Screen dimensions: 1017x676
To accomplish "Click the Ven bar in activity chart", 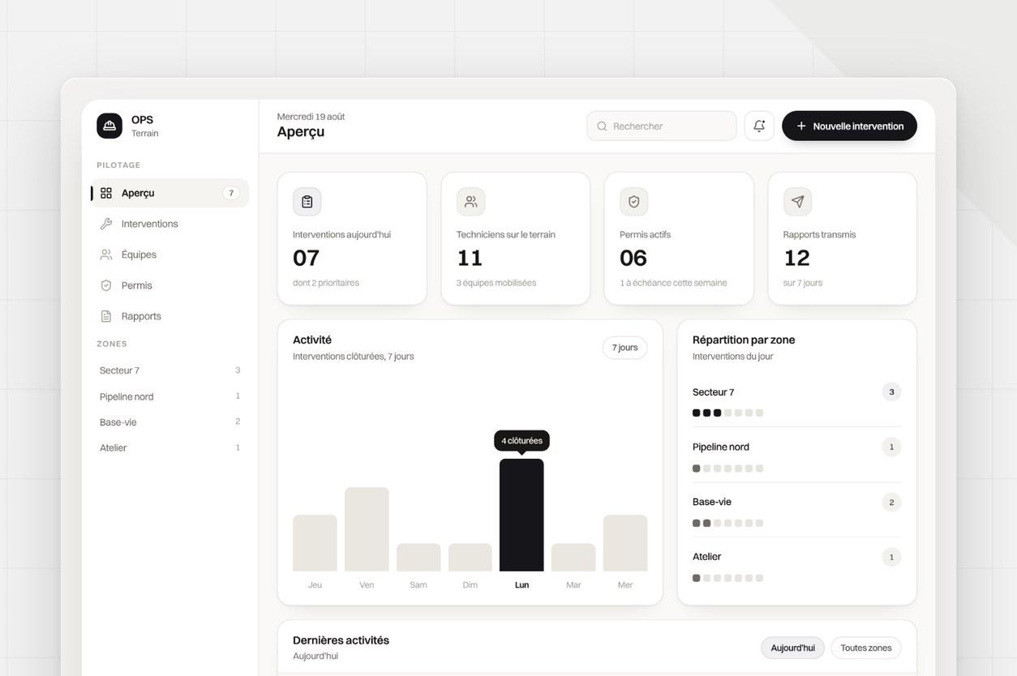I will click(367, 529).
